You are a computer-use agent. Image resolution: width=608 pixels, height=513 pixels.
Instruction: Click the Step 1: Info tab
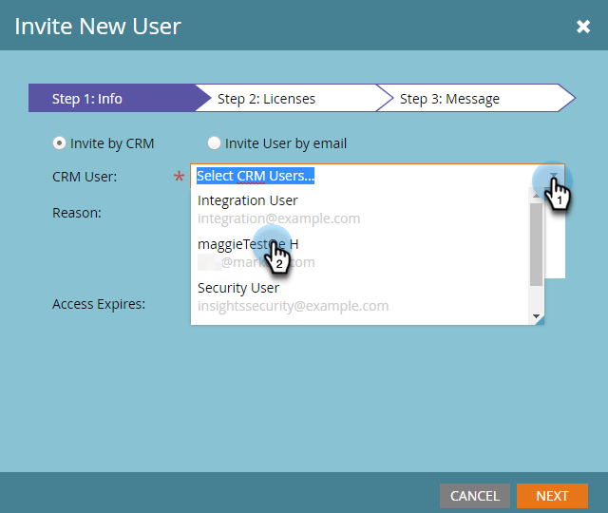point(112,99)
